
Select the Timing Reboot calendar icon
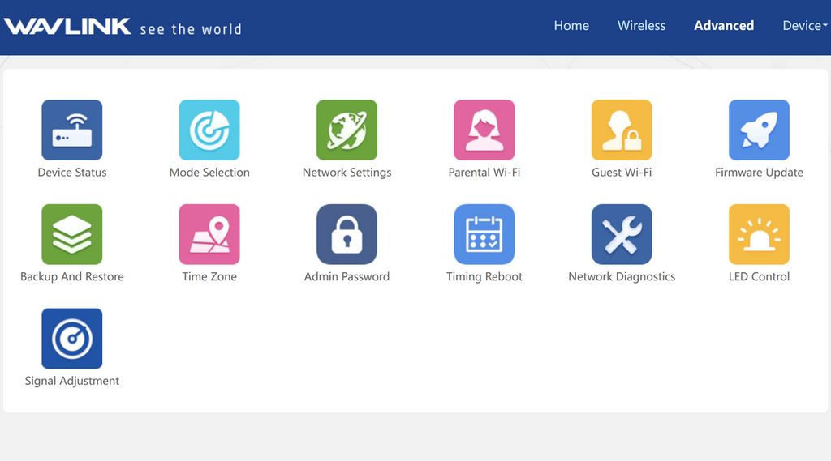(484, 234)
